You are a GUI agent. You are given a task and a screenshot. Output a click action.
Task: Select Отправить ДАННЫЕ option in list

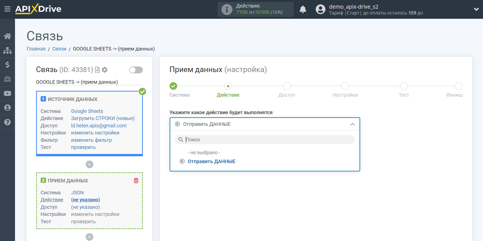212,161
